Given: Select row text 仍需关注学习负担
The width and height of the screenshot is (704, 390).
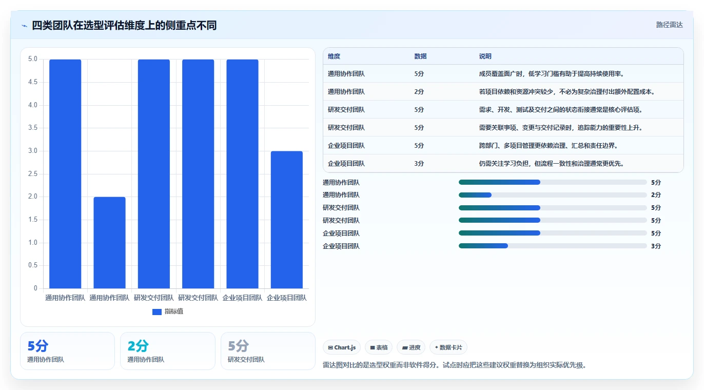Looking at the screenshot, I should 505,164.
